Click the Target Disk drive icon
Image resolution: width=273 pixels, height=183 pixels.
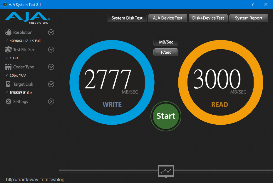(8, 84)
